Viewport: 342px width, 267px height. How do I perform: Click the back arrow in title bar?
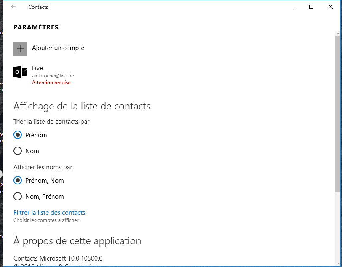pyautogui.click(x=13, y=7)
